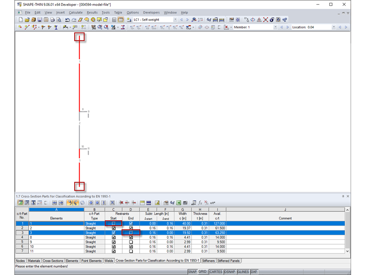
Task: Check the End restraint for element 11 row
Action: tap(131, 251)
